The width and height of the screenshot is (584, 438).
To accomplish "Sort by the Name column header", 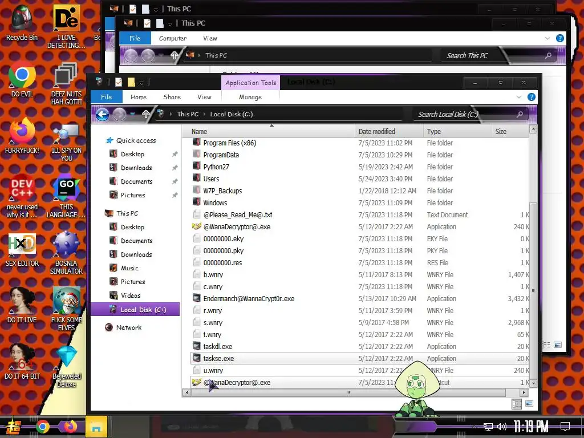I will pos(269,132).
